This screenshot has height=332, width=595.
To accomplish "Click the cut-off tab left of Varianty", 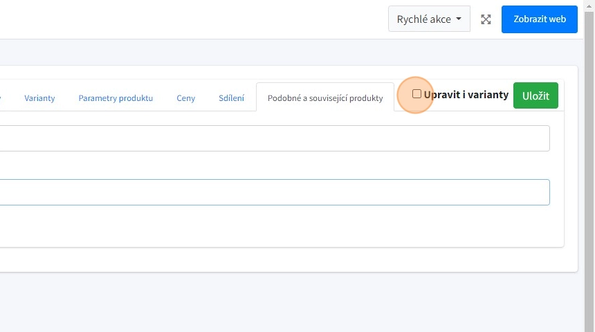I will point(2,98).
